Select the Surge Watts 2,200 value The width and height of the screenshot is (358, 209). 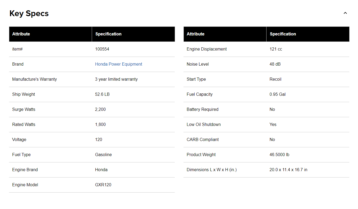coord(100,110)
